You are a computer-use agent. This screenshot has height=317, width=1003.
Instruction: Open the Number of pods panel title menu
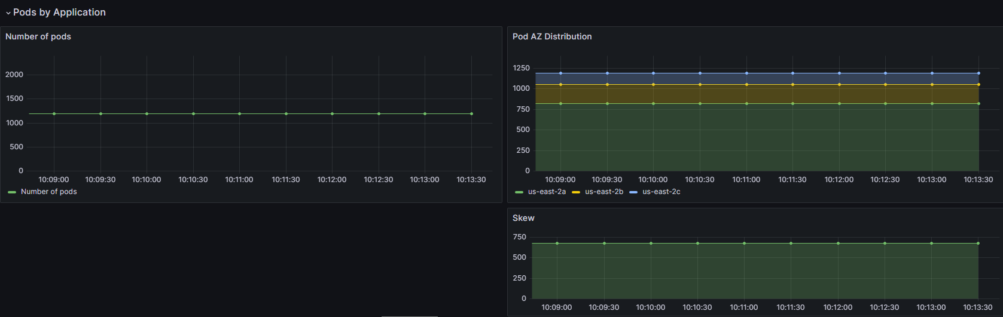(38, 36)
